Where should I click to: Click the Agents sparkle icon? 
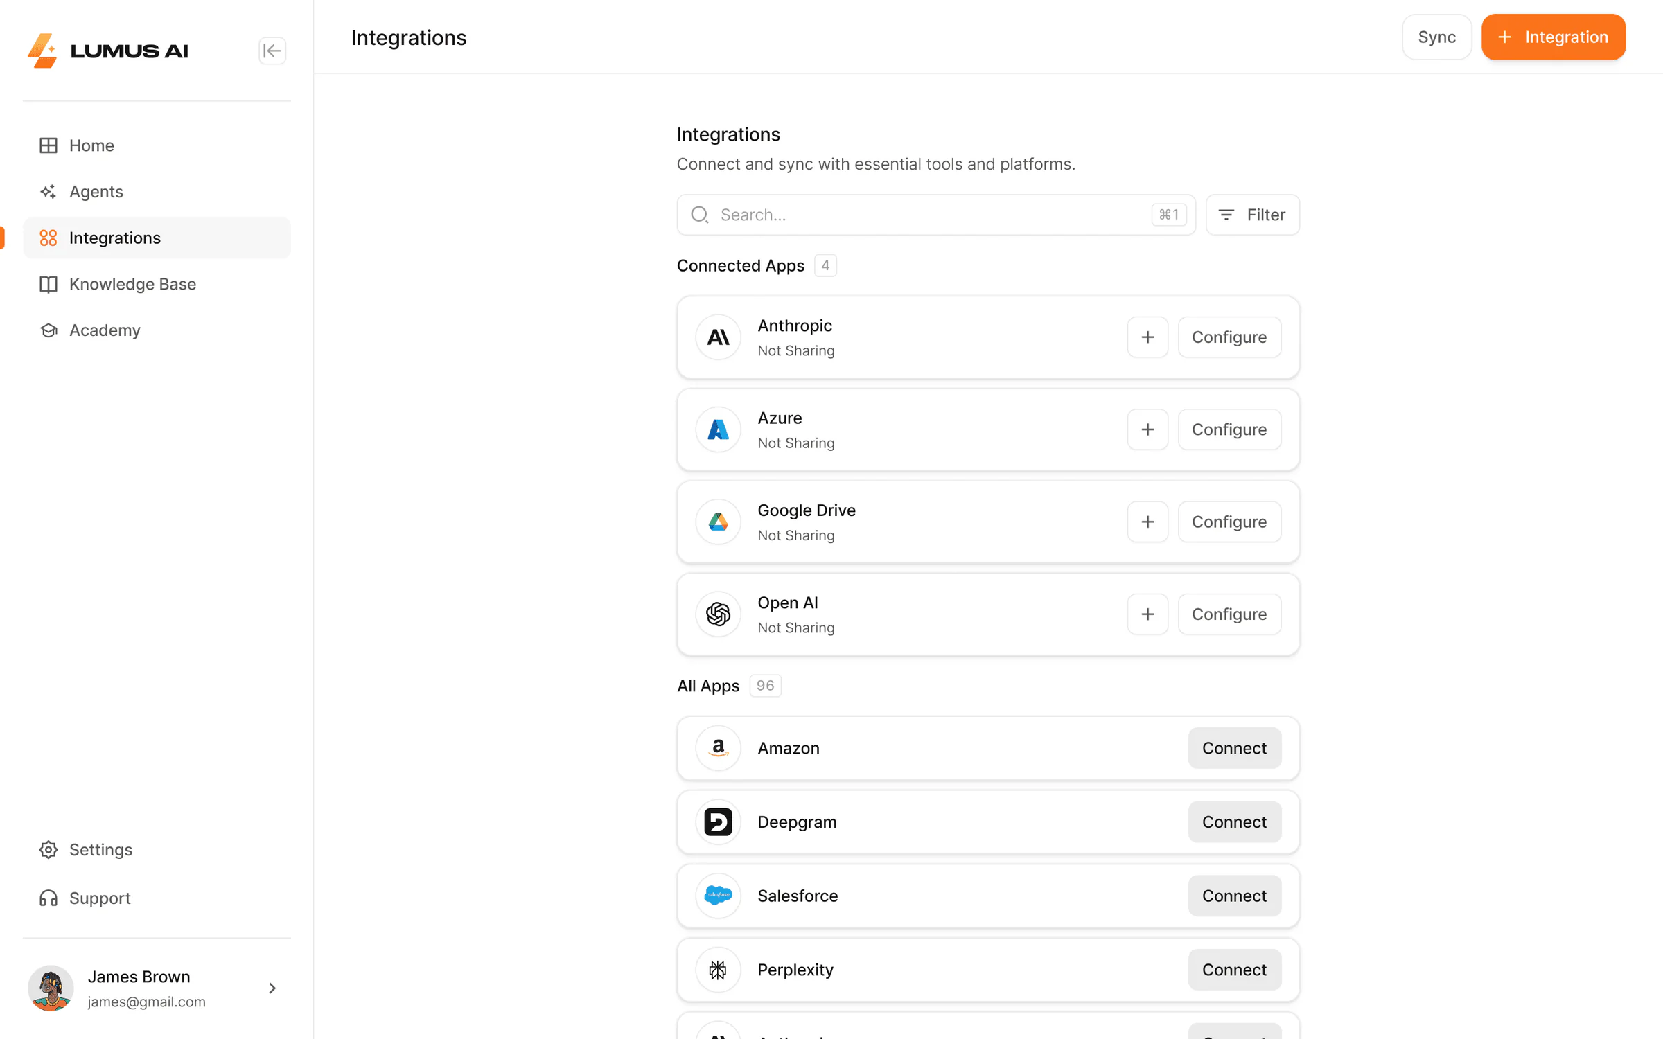coord(49,192)
